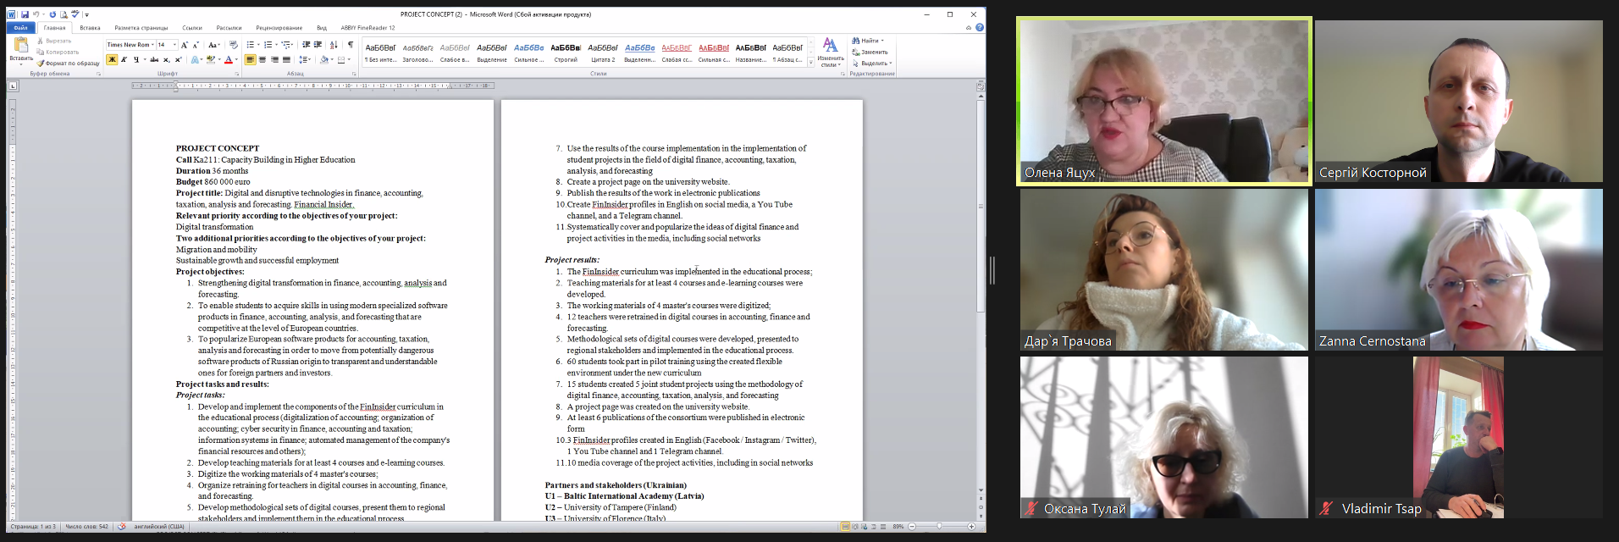Viewport: 1619px width, 542px height.
Task: Align text left
Action: click(251, 59)
